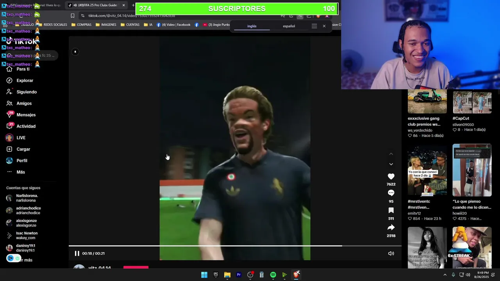Open the Amigos section
The height and width of the screenshot is (281, 500).
(19, 103)
